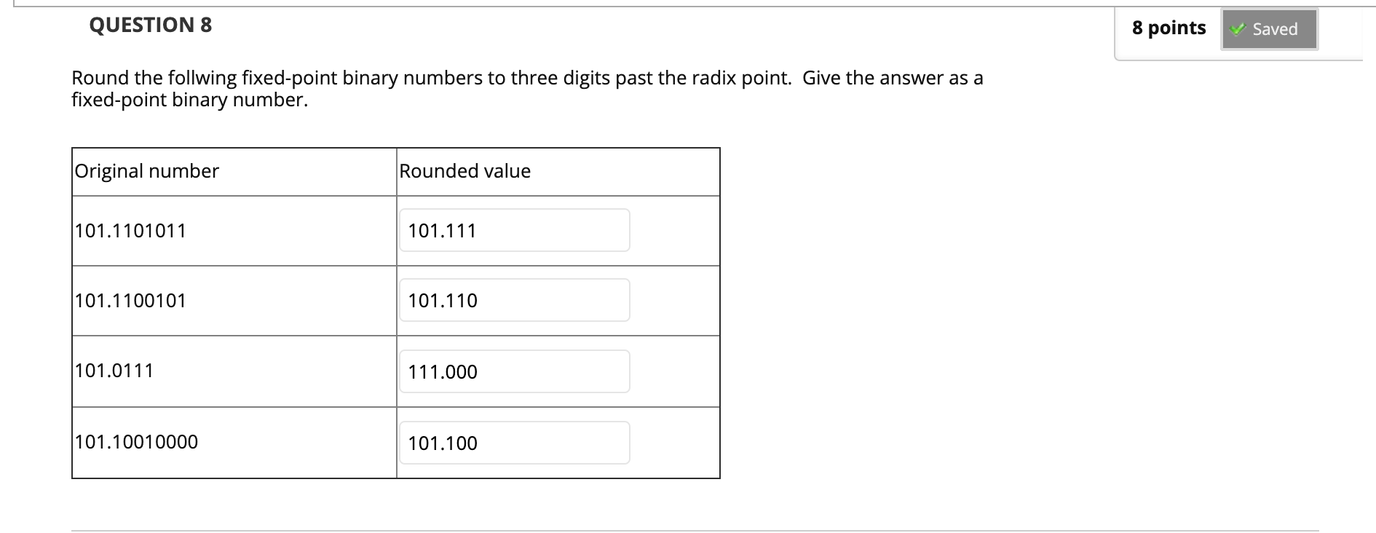This screenshot has width=1376, height=533.
Task: Click the points area next to Saved
Action: point(1168,28)
